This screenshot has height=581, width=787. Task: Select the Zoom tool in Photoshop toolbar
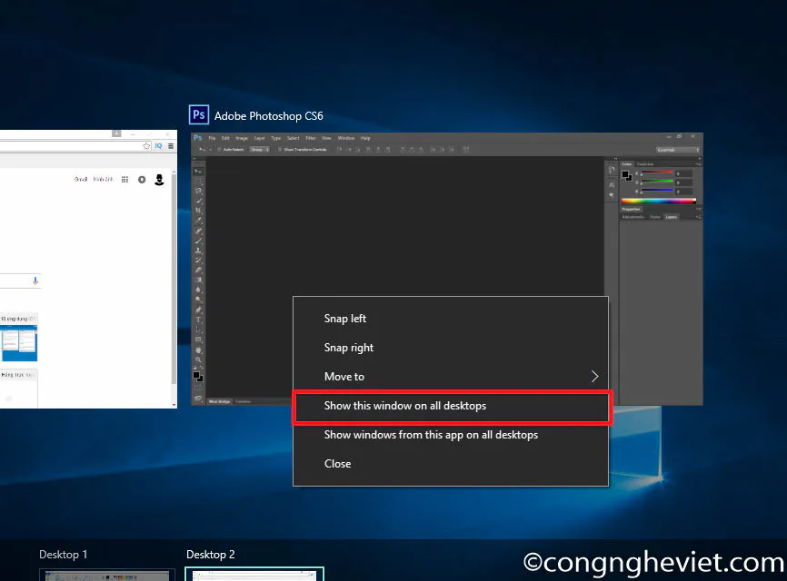198,359
